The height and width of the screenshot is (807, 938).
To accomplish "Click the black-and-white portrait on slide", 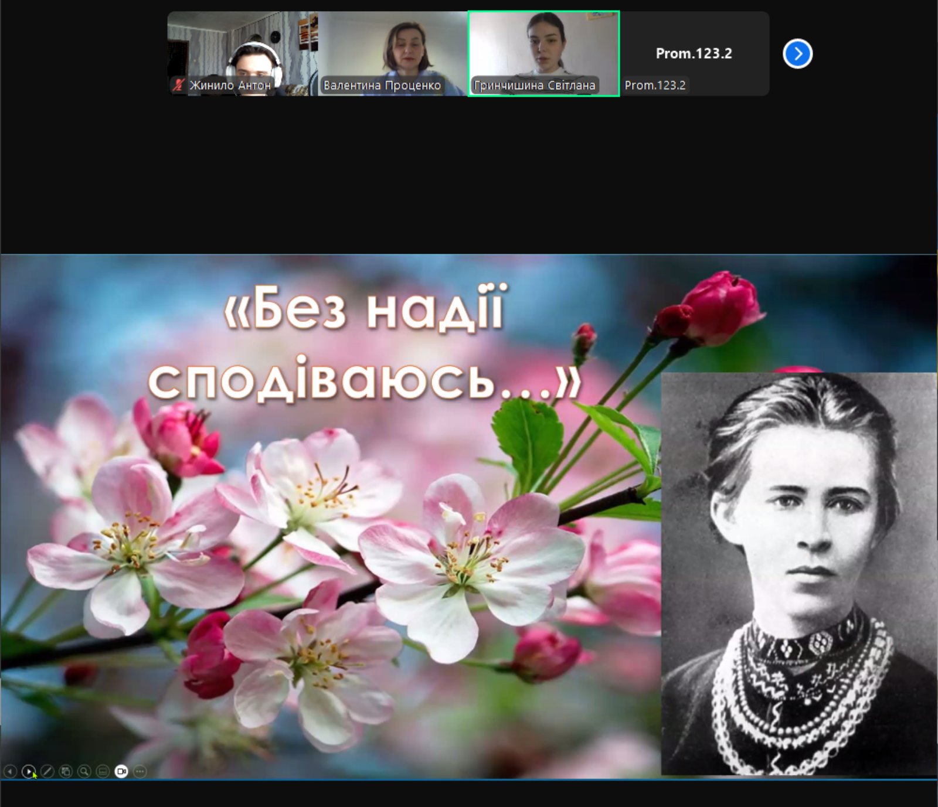I will coord(799,574).
